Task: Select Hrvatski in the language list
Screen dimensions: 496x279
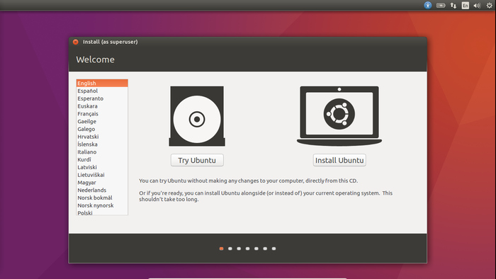Action: 102,137
